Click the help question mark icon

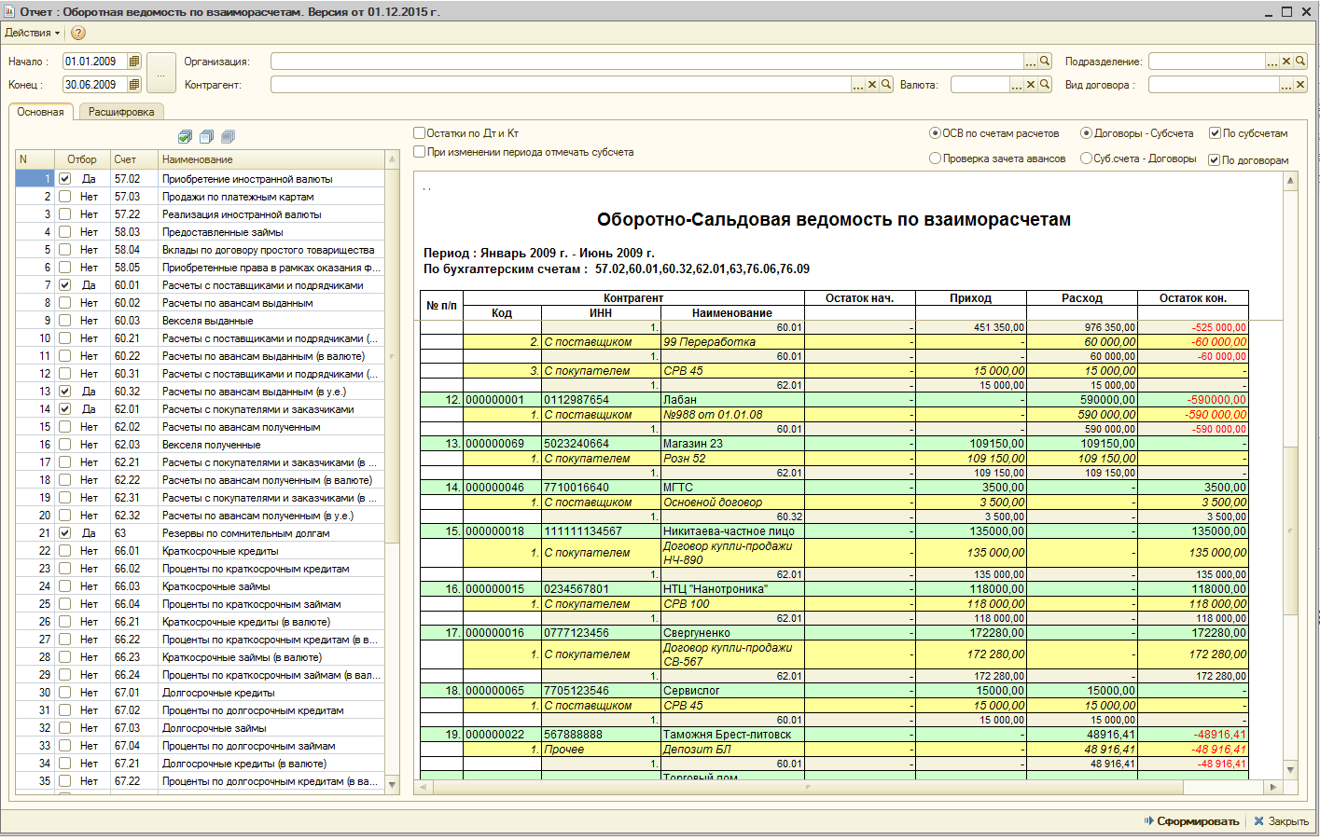pyautogui.click(x=78, y=33)
